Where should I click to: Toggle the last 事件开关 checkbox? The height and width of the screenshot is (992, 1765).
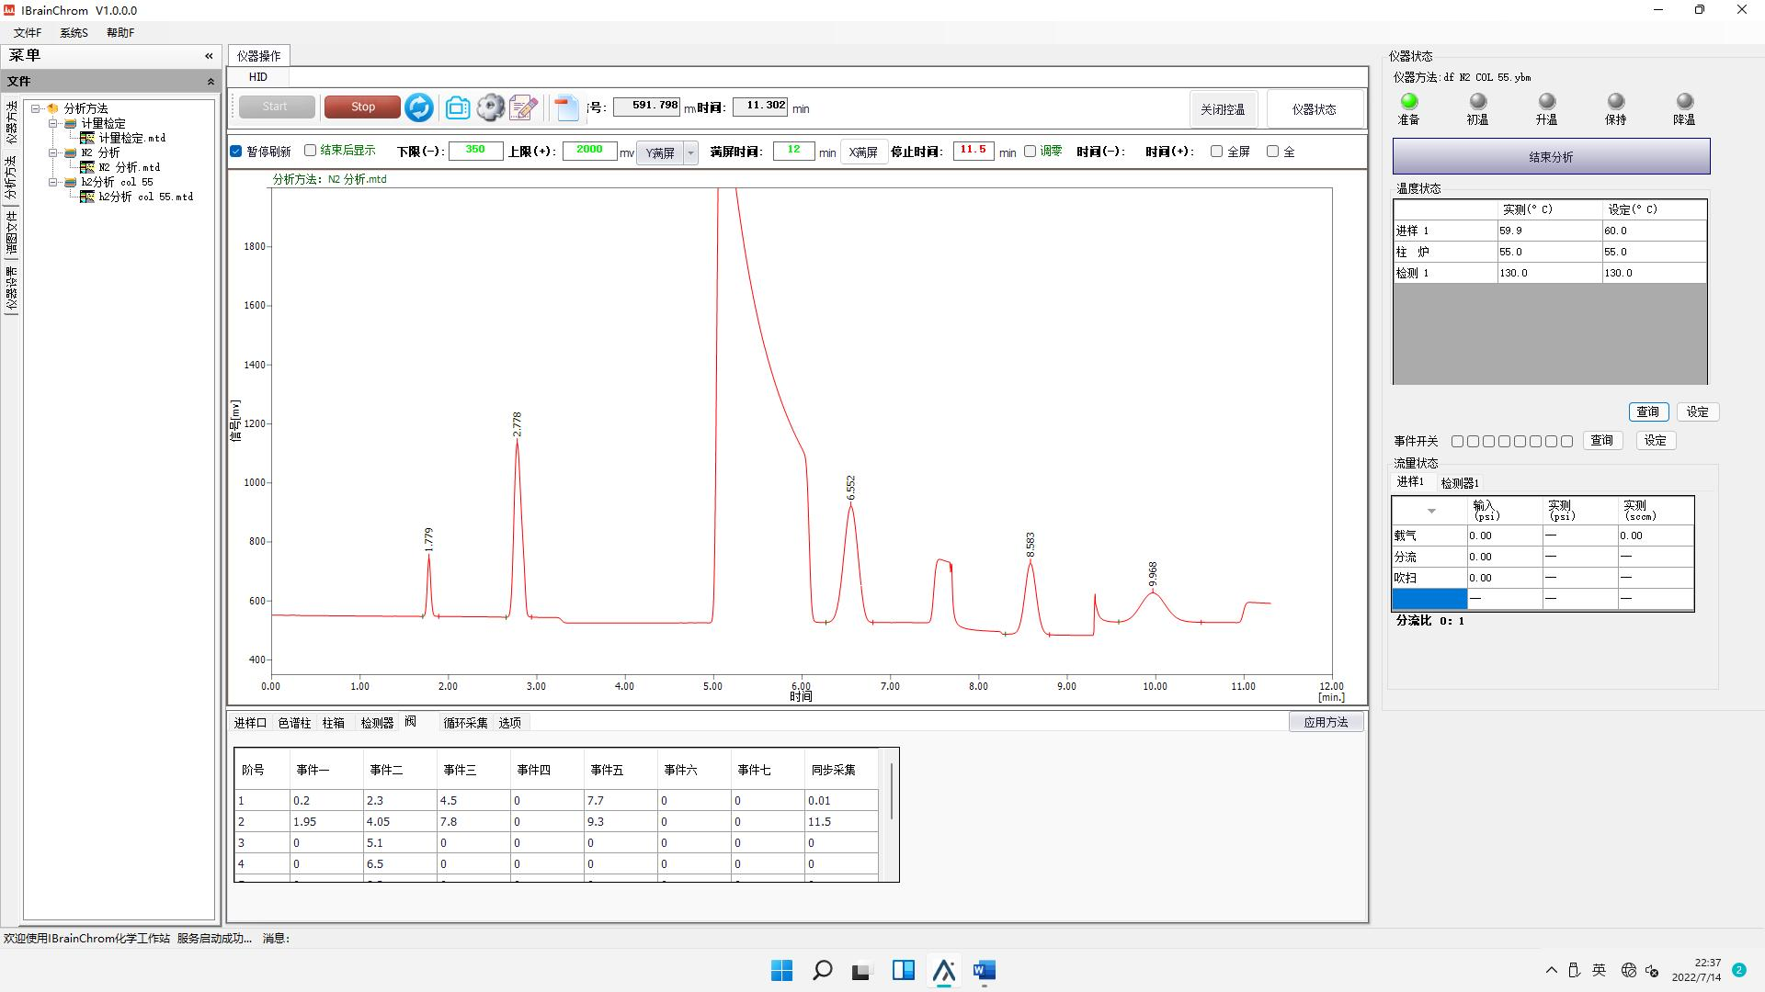(1567, 442)
